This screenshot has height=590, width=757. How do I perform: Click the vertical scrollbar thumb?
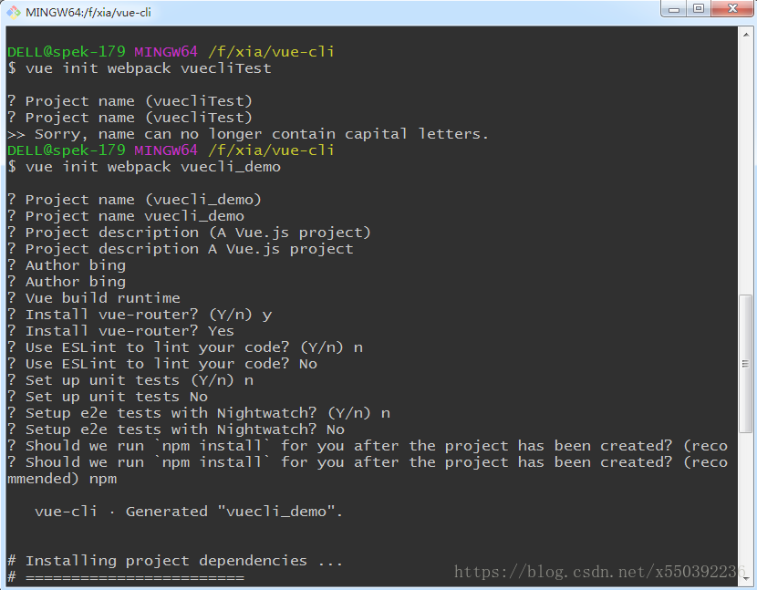745,363
